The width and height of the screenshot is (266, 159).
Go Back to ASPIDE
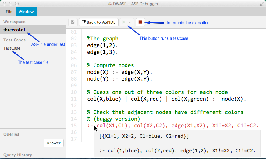click(98, 22)
